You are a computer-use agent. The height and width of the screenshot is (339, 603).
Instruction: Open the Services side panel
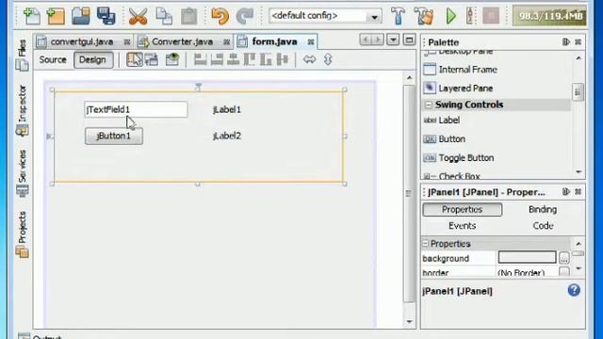(x=23, y=173)
